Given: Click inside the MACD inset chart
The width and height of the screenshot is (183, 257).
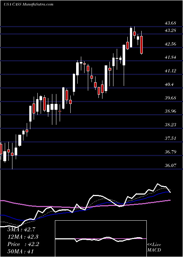Looking at the screenshot, I should 101,239.
